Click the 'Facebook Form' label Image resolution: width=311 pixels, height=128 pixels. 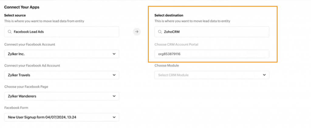16,108
